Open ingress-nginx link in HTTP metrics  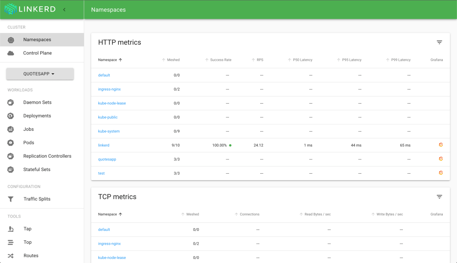coord(109,89)
